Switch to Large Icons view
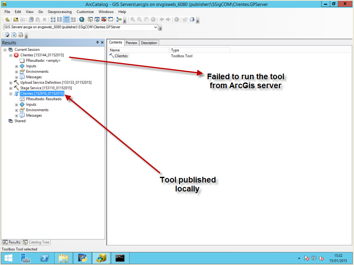Screen dimensions: 354x265 click(53, 20)
